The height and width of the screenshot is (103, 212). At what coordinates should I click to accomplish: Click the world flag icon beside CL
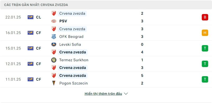coord(30,17)
